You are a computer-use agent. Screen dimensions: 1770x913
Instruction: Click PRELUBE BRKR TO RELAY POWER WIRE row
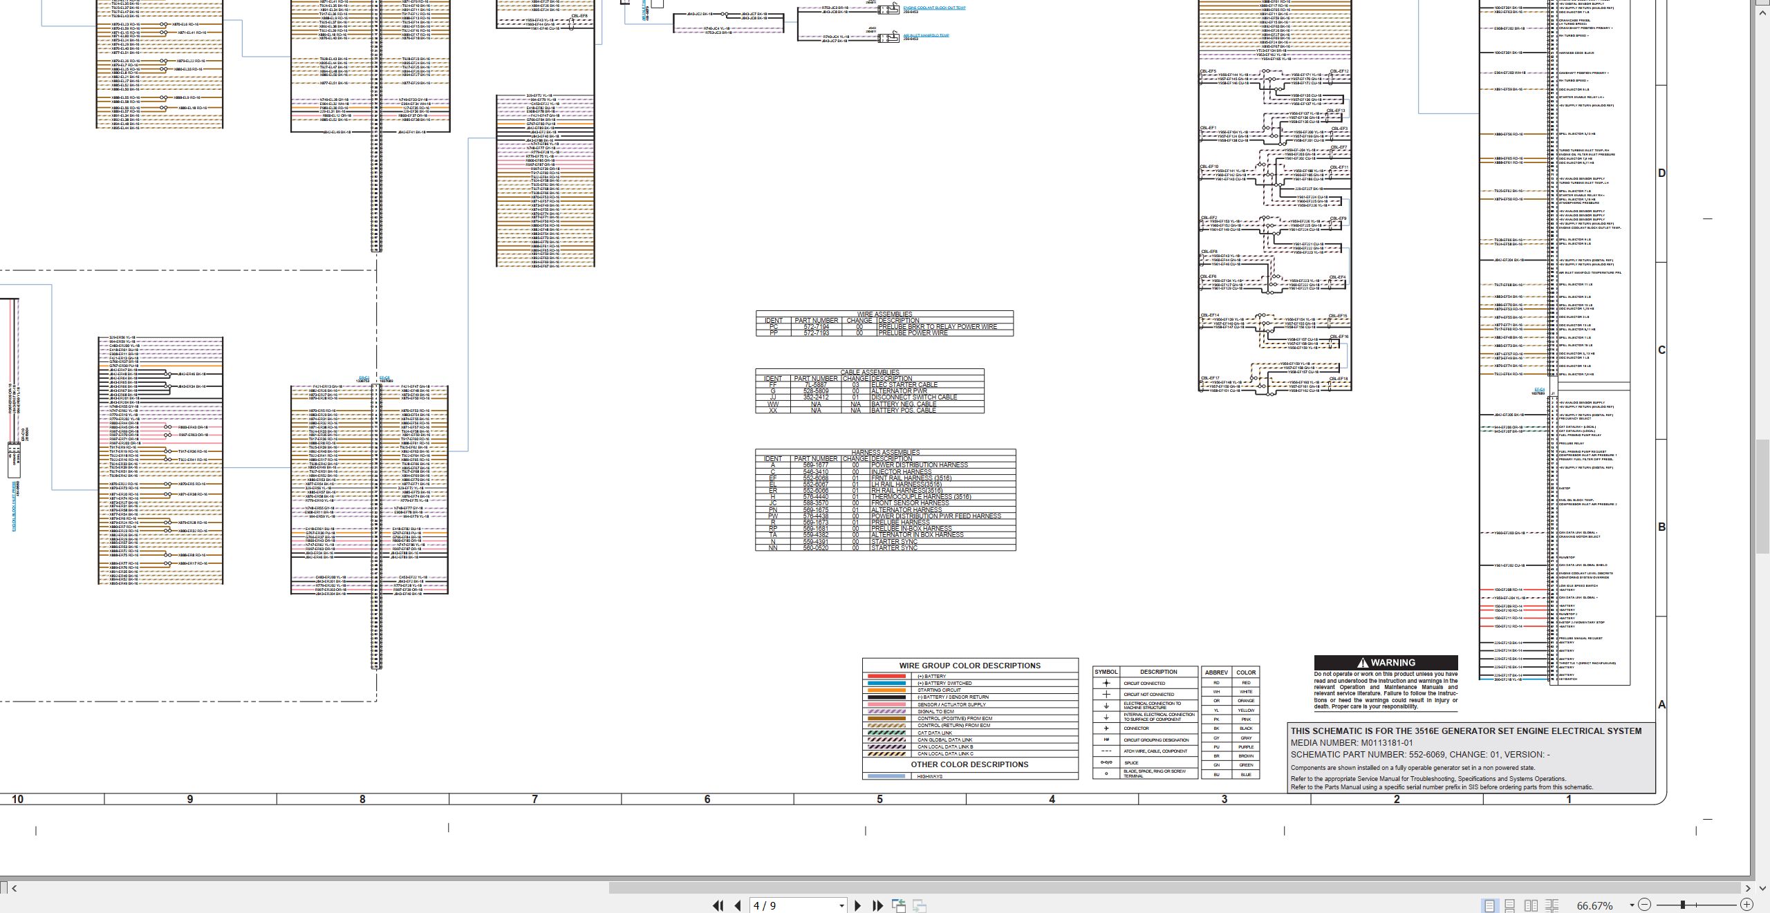click(x=884, y=327)
